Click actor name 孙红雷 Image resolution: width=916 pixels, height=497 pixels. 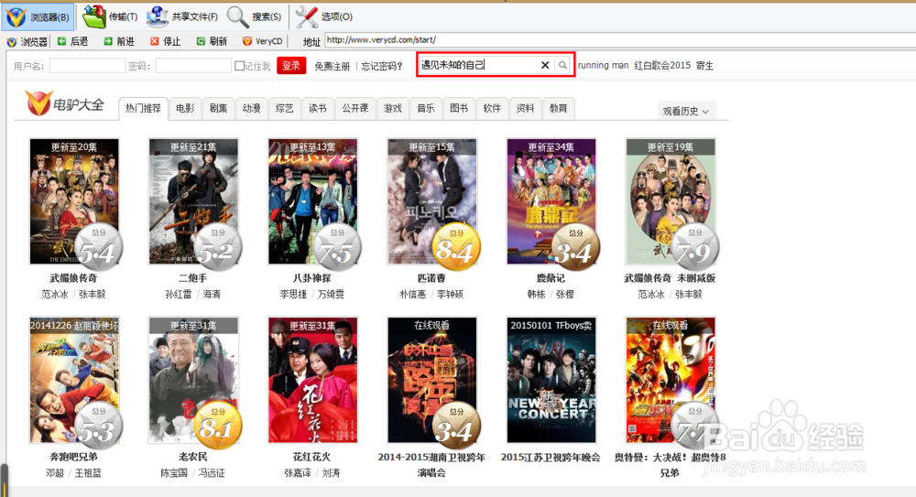click(x=179, y=295)
